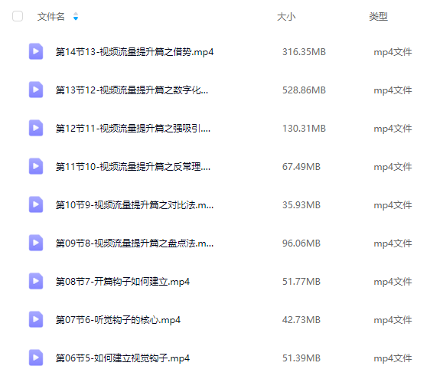
Task: Tick the select-all checkbox beside 文件名
Action: (x=18, y=16)
